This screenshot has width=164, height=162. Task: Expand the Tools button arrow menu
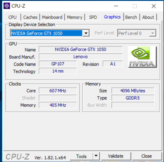coord(96,156)
